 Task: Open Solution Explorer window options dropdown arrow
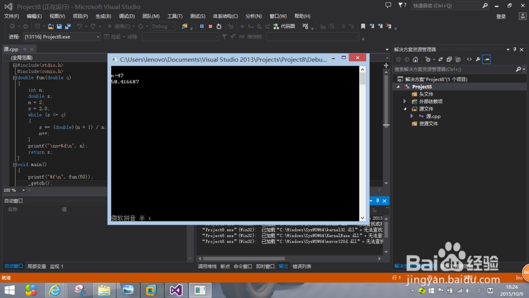click(508, 49)
